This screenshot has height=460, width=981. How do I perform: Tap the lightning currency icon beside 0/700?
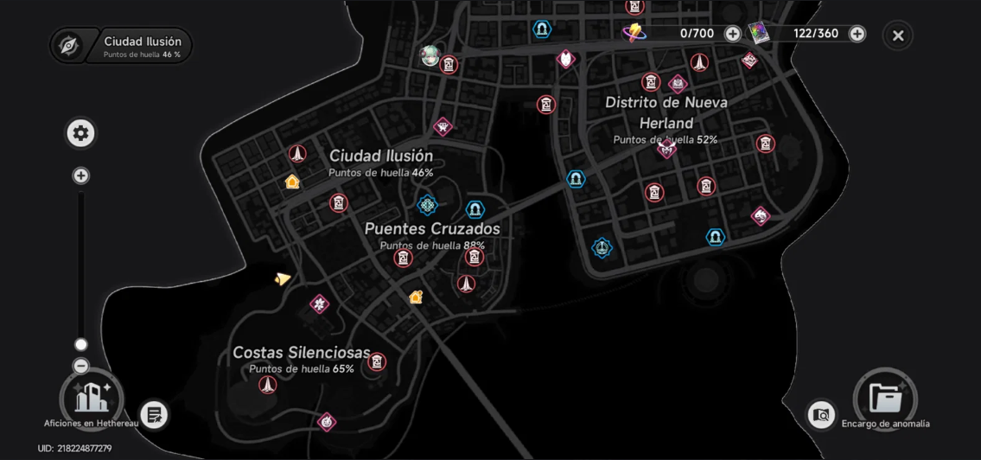point(634,32)
